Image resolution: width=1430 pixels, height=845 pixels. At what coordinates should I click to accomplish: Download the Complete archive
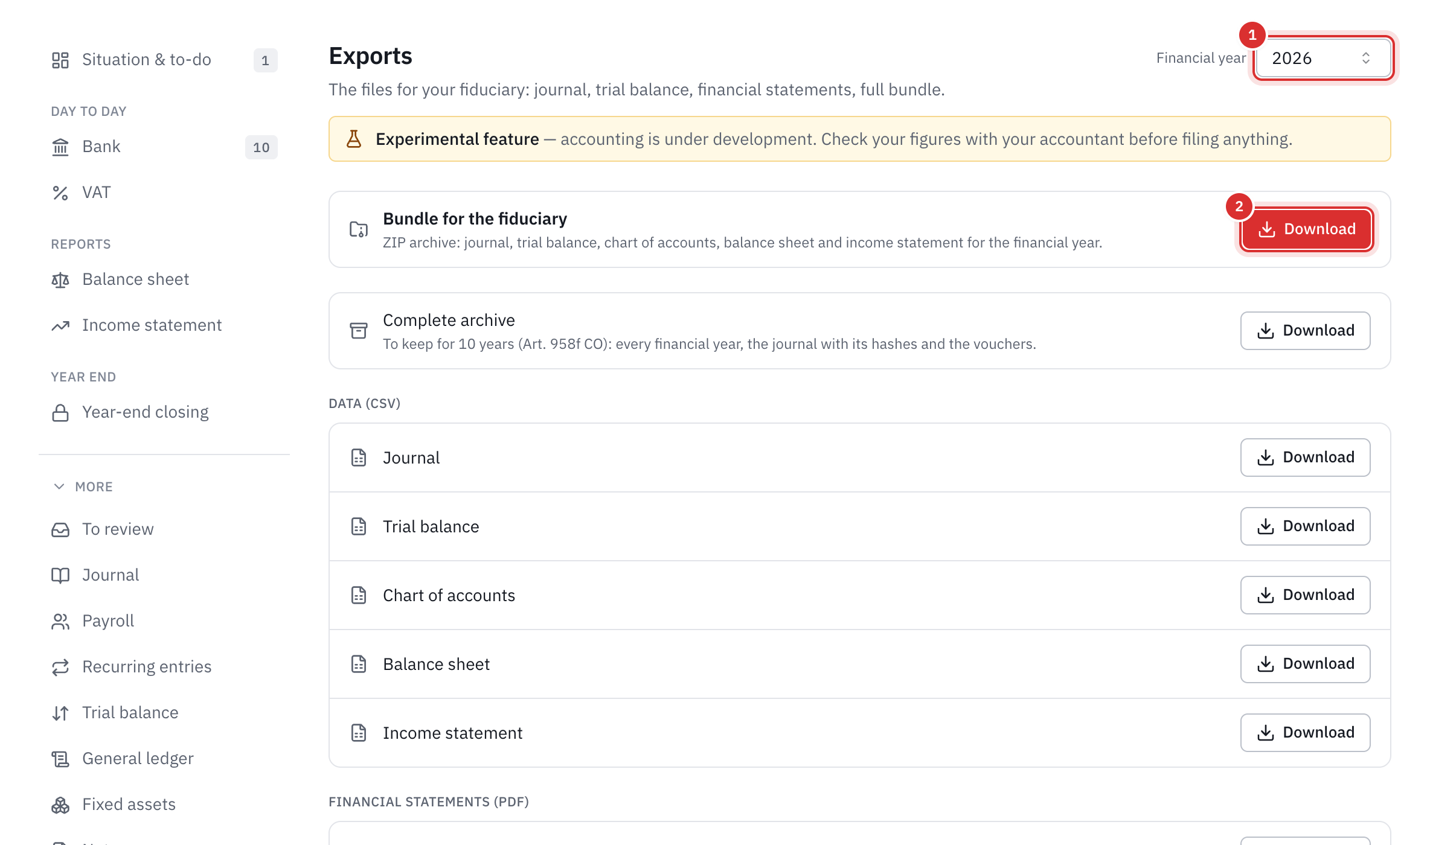[1305, 331]
